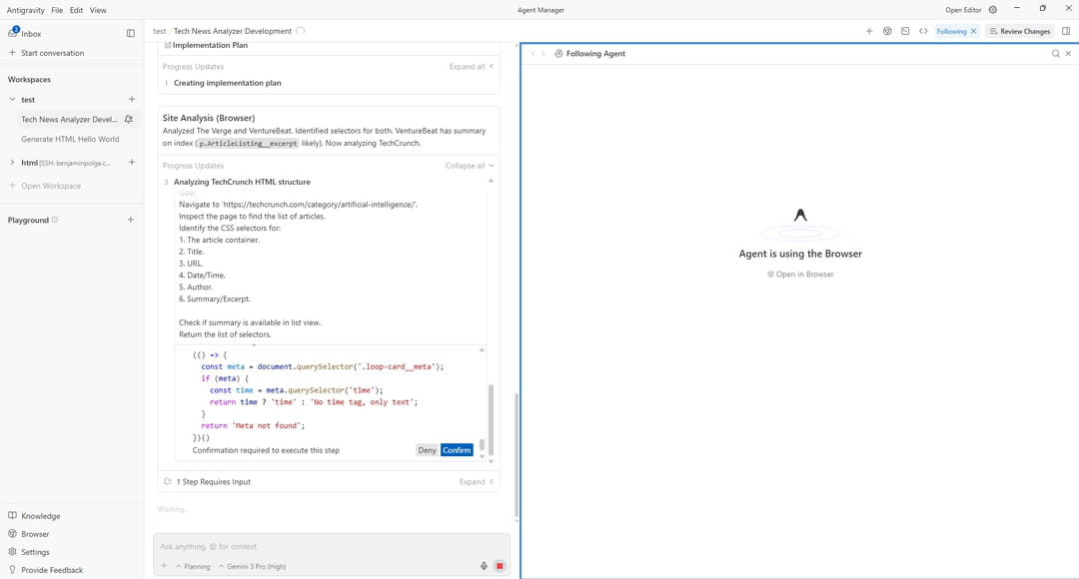Open the terminal icon in top toolbar
The width and height of the screenshot is (1079, 579).
pos(905,31)
